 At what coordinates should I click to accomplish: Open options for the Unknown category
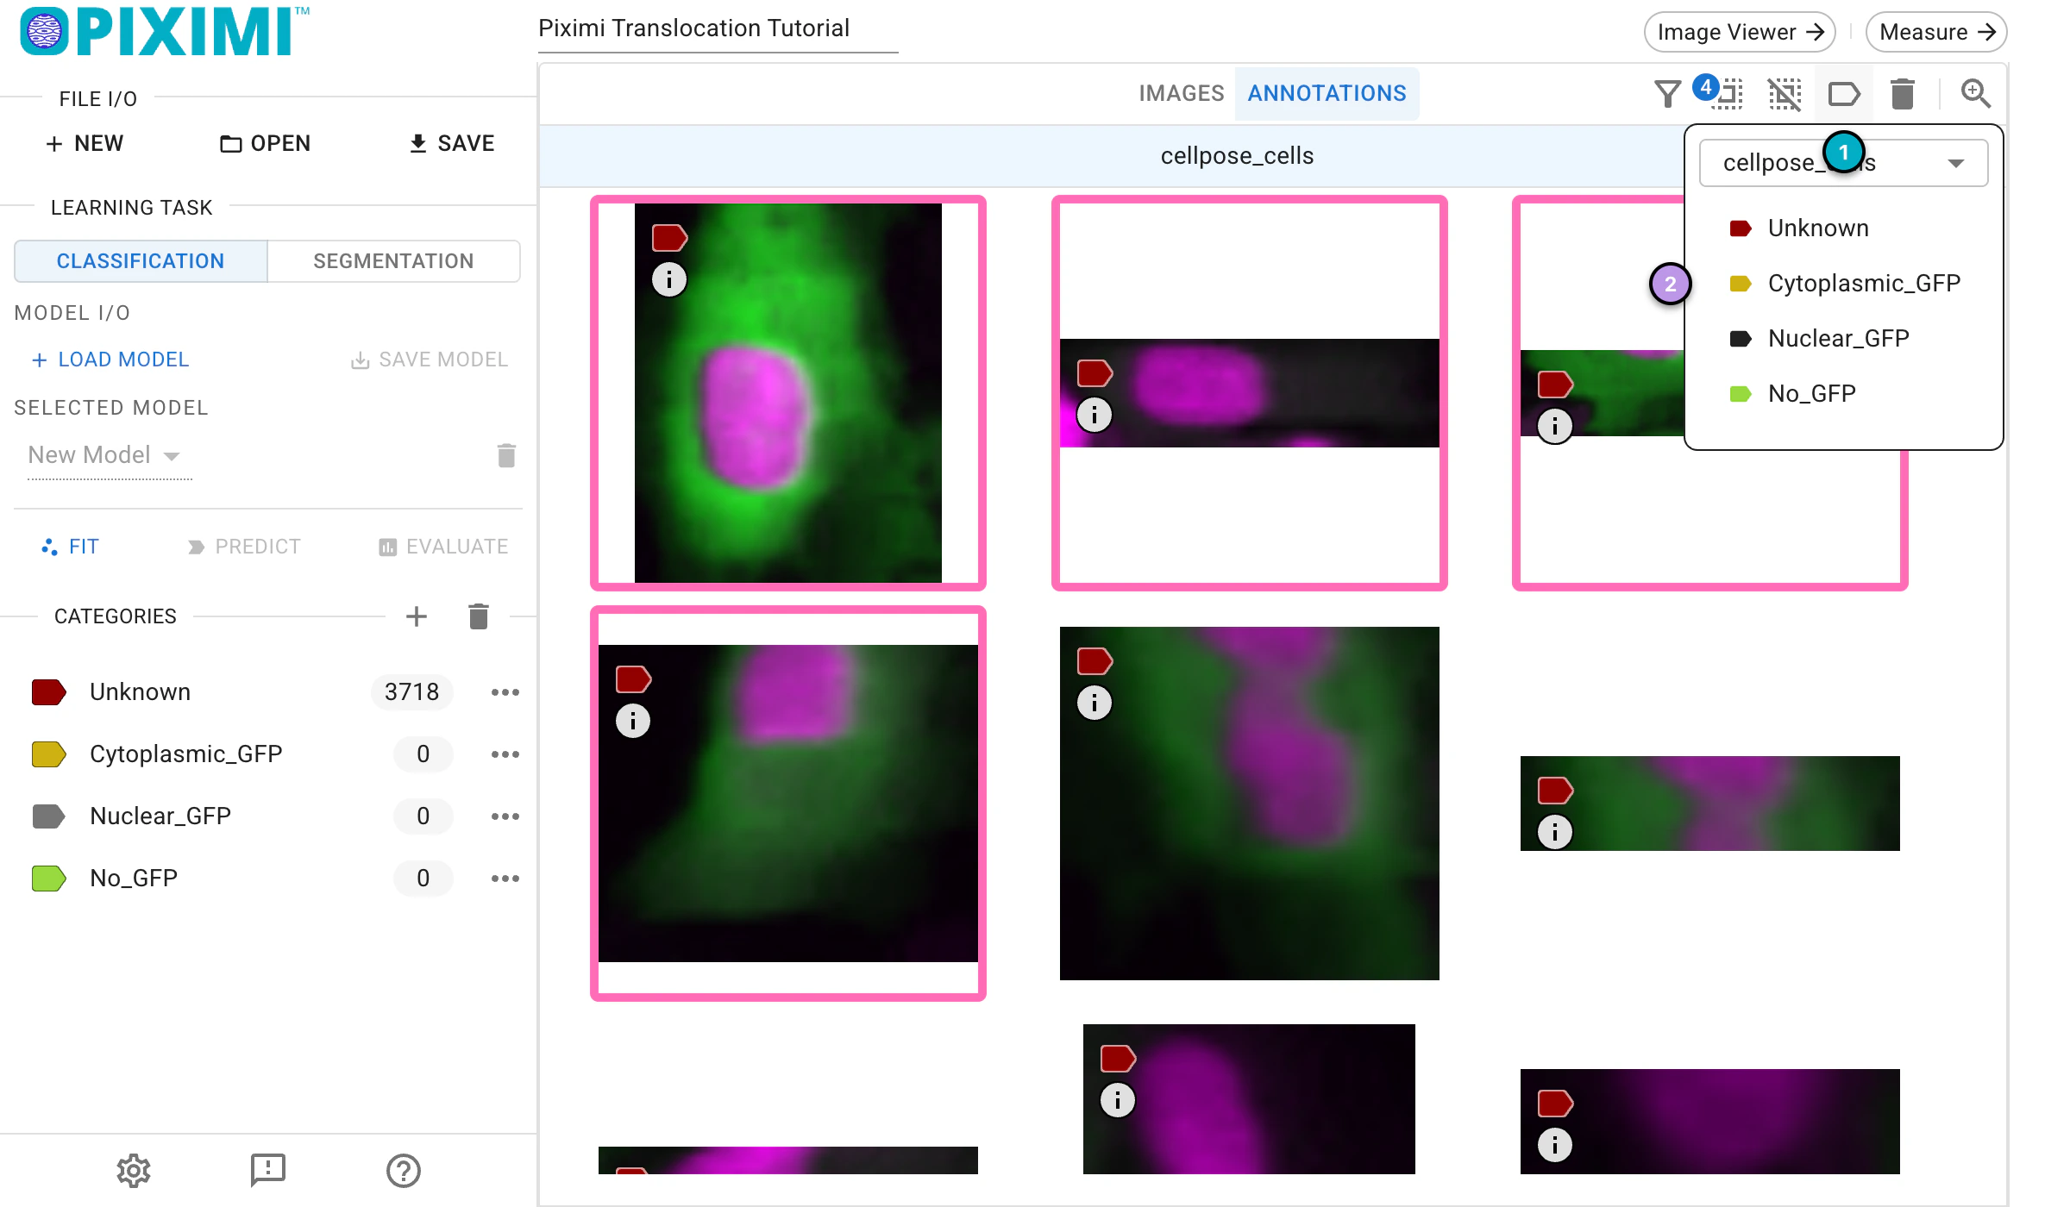pos(505,692)
